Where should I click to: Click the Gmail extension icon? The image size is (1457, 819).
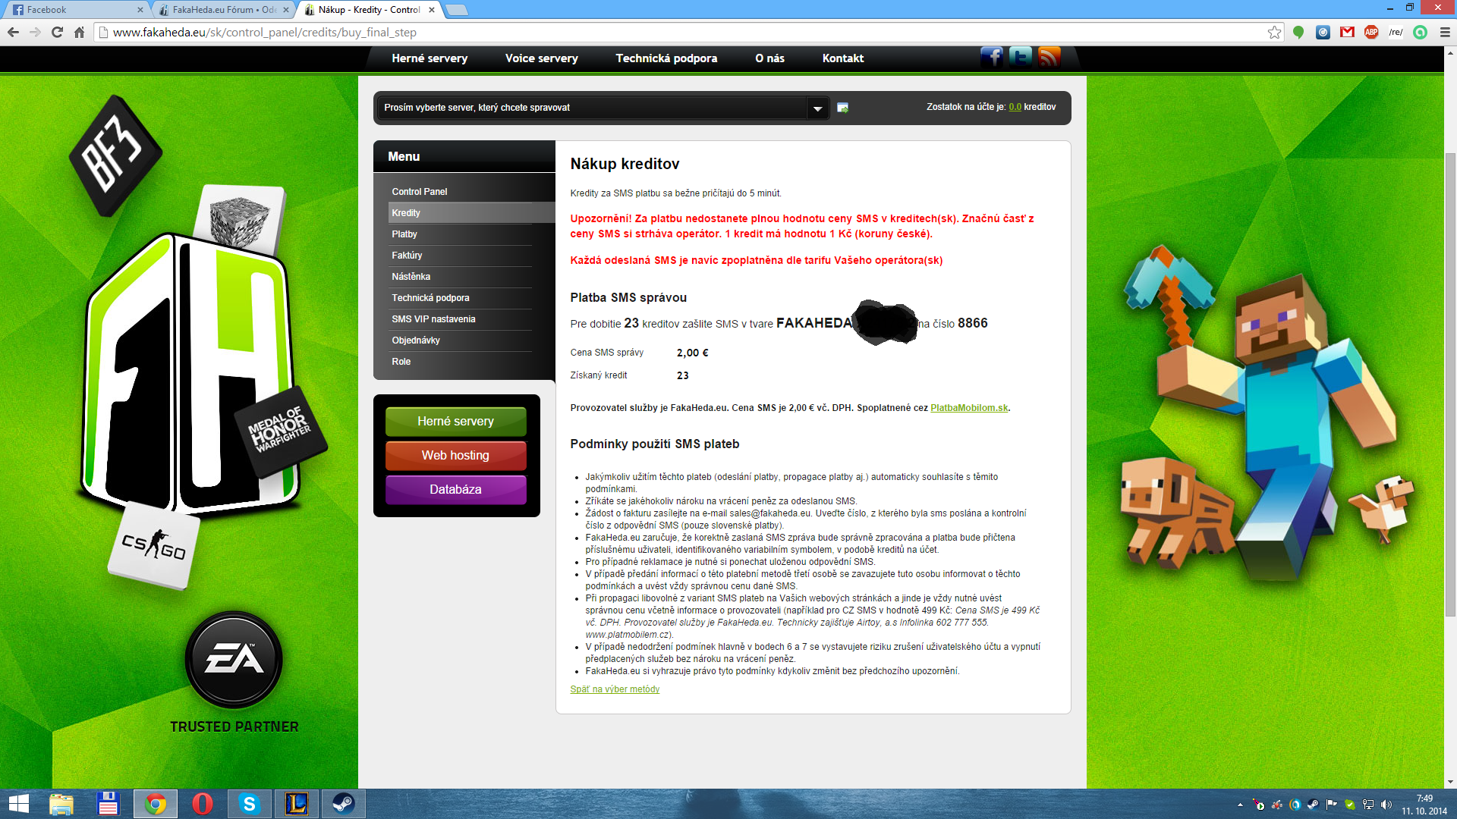(1347, 32)
